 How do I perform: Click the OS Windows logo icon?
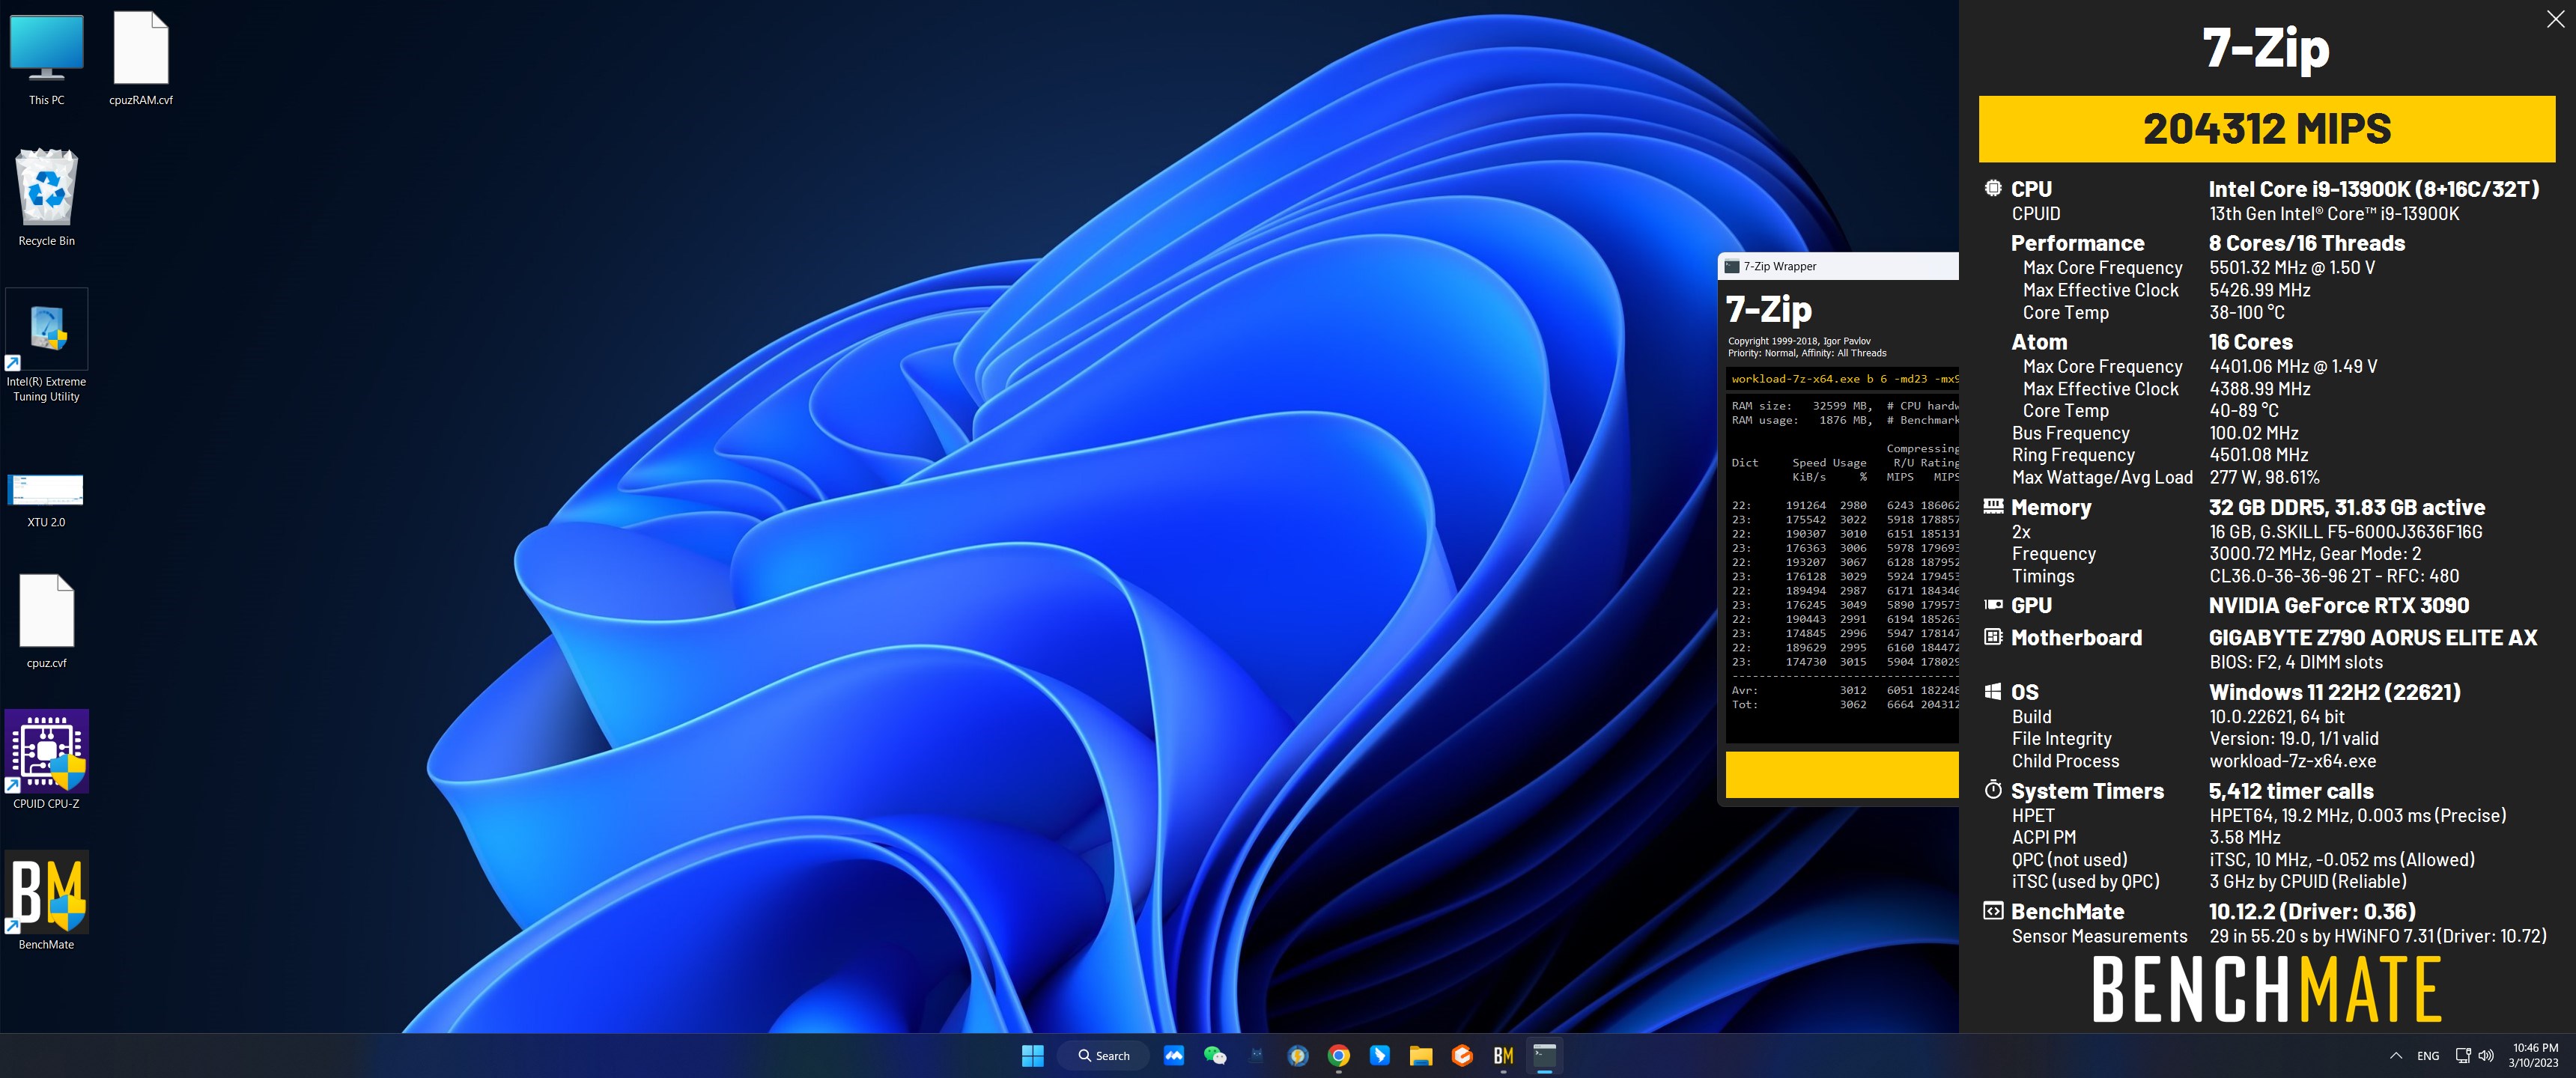tap(1993, 691)
